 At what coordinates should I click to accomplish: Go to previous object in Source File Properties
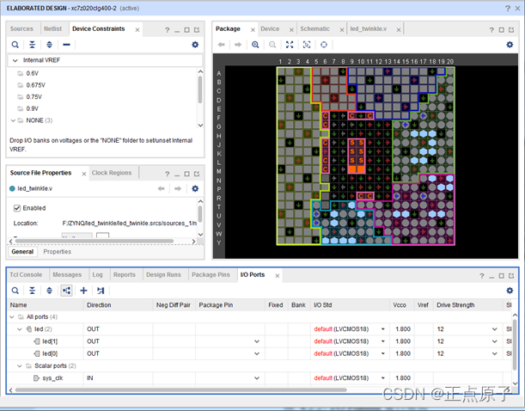tap(161, 188)
